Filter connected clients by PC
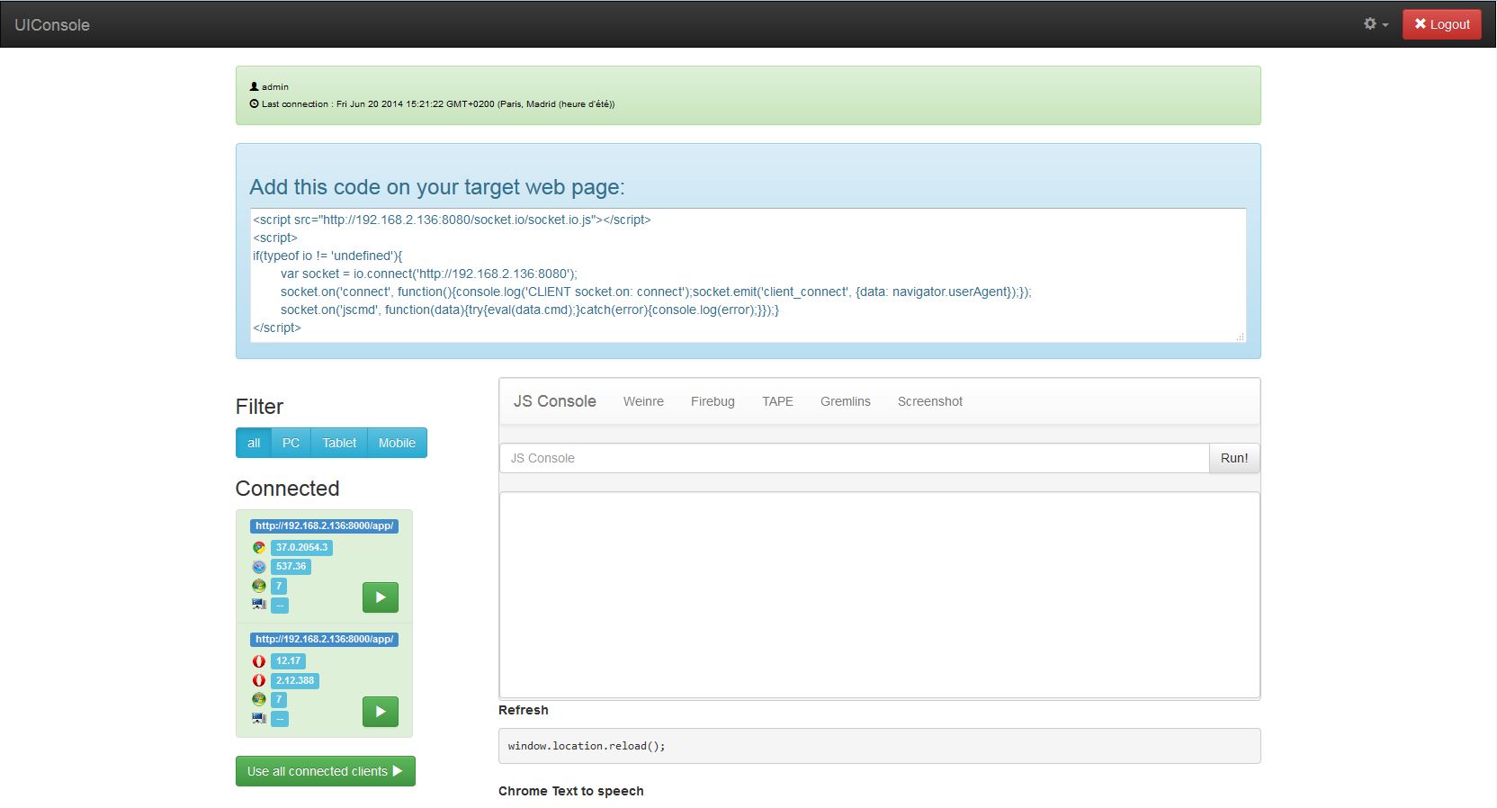1497x808 pixels. [x=291, y=443]
